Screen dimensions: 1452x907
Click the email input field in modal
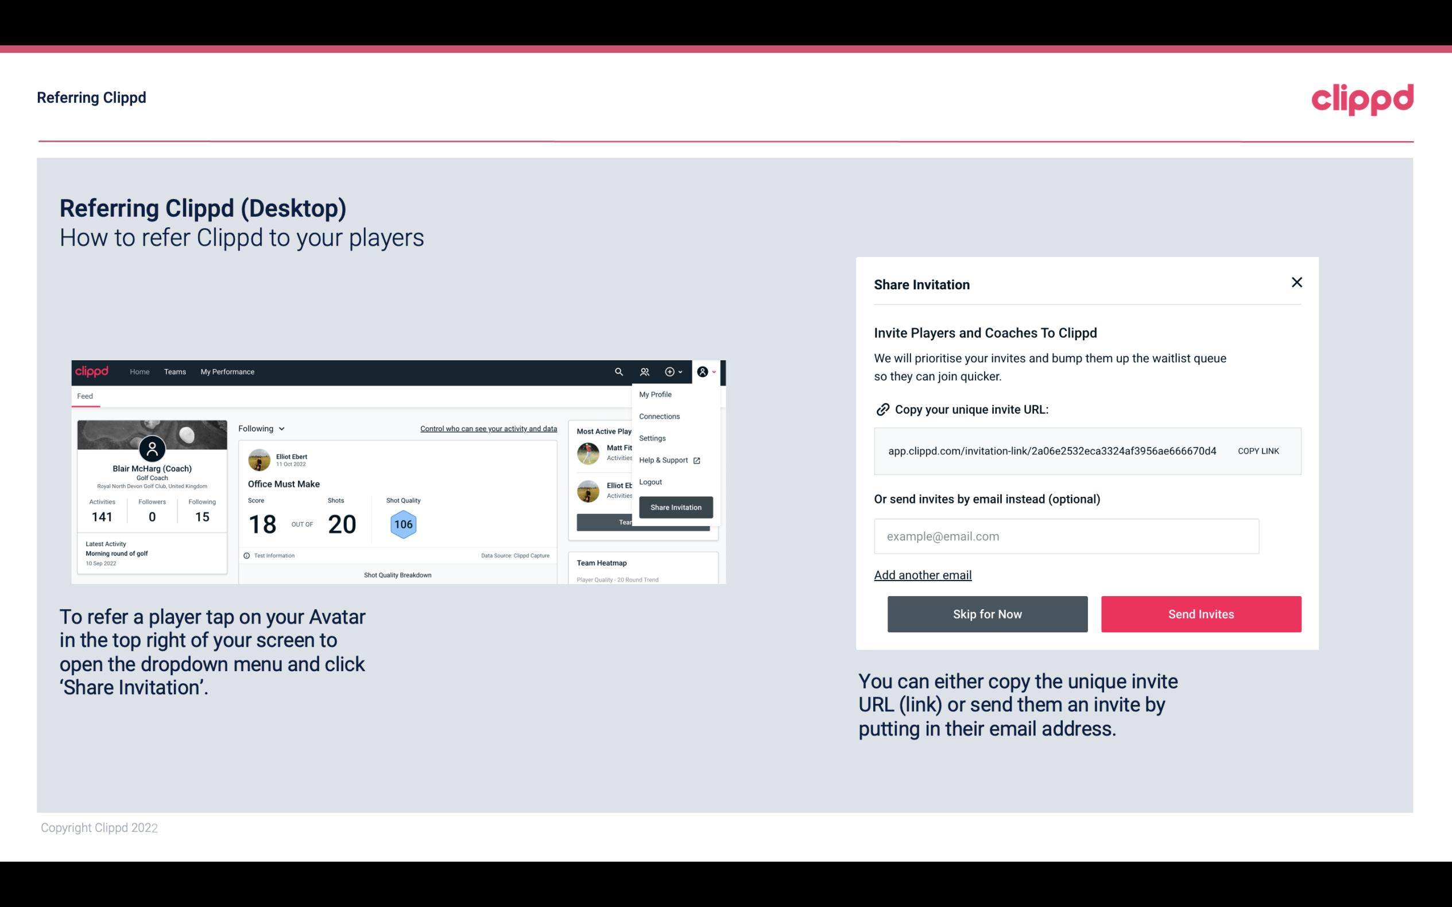(x=1065, y=536)
